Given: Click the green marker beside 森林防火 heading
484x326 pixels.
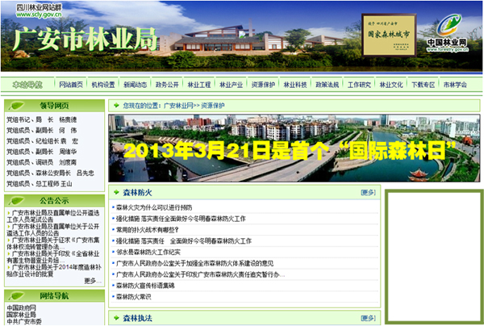Looking at the screenshot, I should (x=116, y=193).
